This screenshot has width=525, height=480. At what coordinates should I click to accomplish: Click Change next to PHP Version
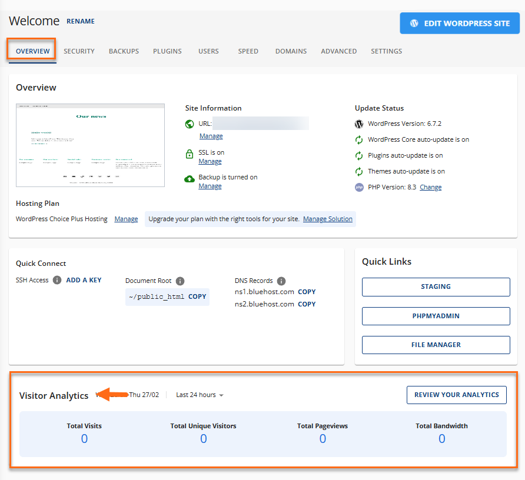tap(431, 188)
